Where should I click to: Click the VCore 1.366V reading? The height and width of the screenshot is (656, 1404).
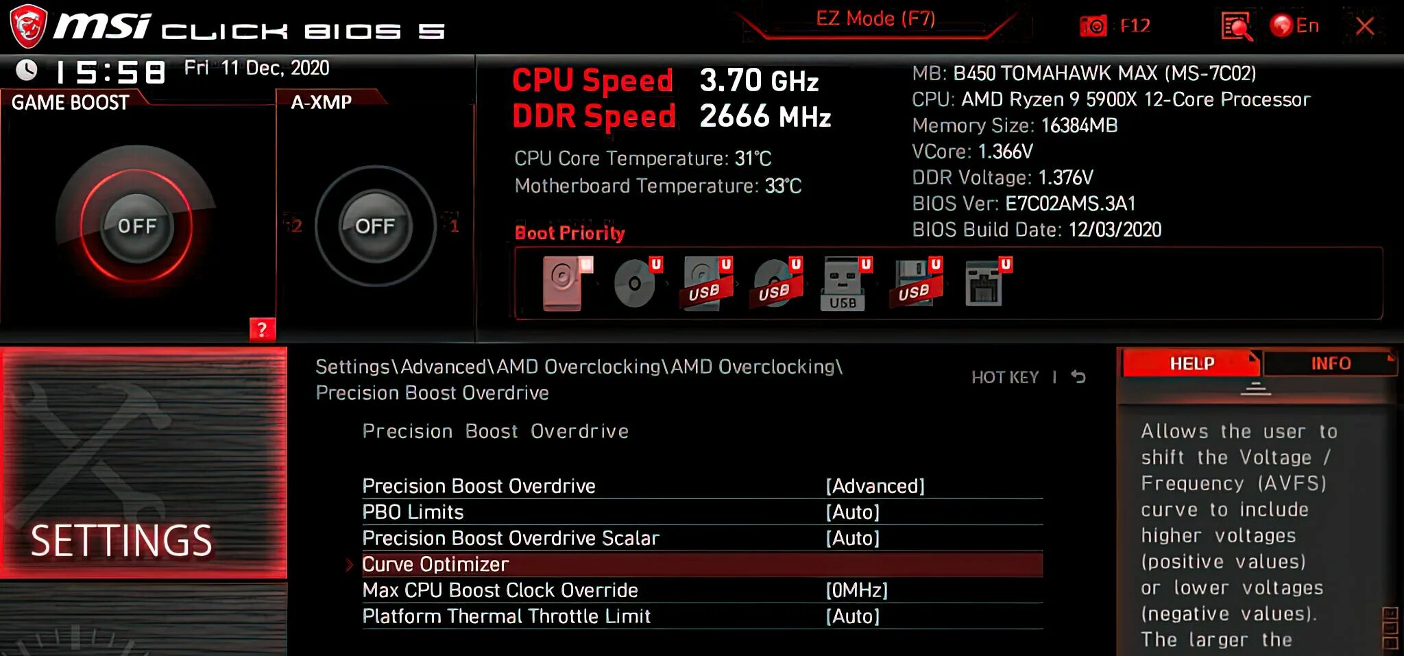click(x=972, y=151)
